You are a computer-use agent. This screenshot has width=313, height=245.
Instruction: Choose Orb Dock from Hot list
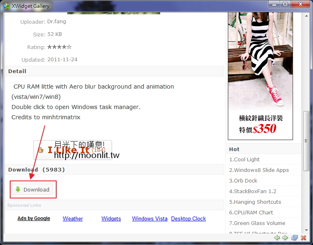243,181
